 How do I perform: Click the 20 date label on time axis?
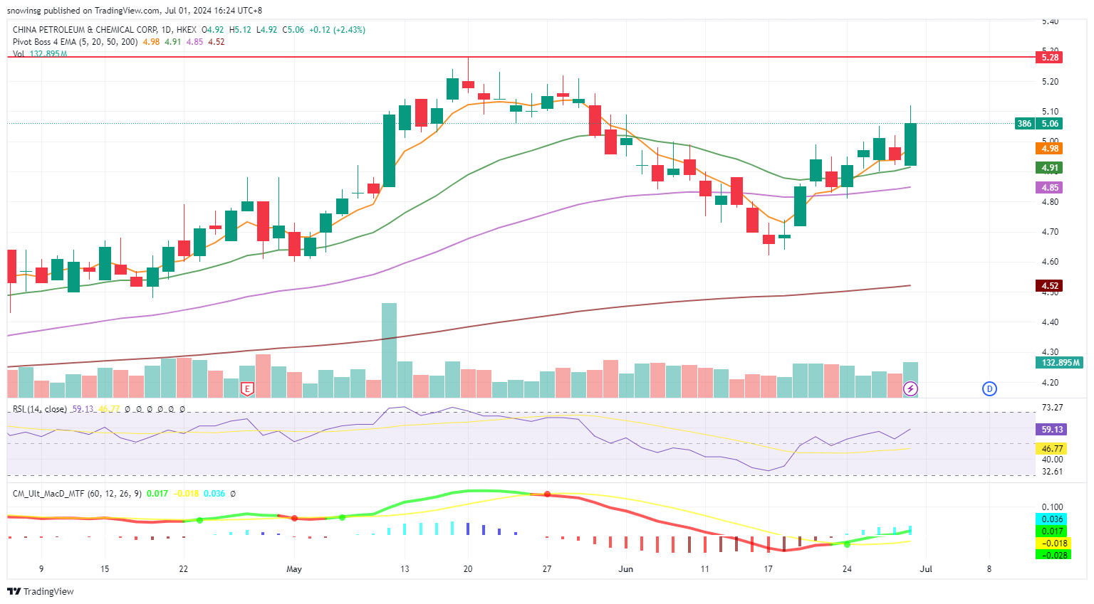[x=468, y=568]
